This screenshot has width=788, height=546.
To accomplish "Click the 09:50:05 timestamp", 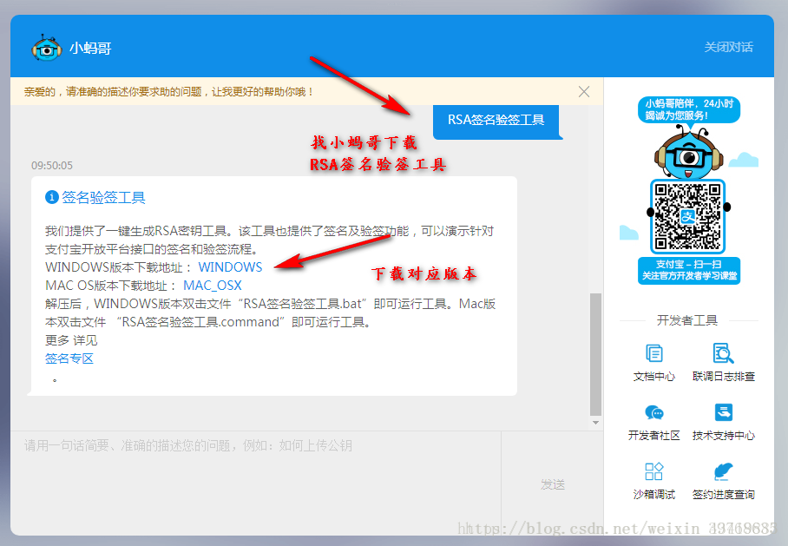I will [52, 166].
